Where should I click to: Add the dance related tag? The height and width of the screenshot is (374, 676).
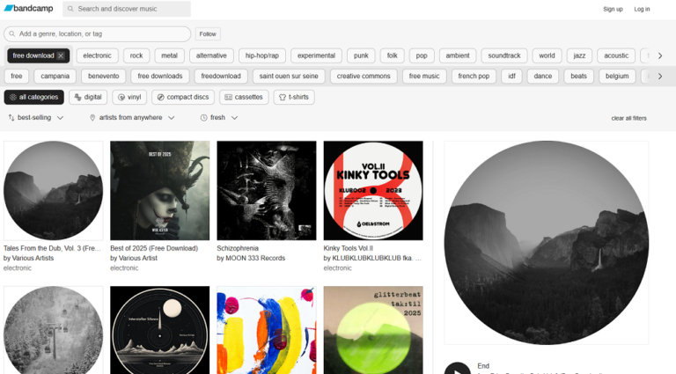543,77
